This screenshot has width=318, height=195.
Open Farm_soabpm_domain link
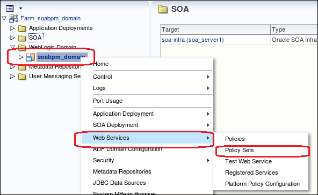click(50, 18)
